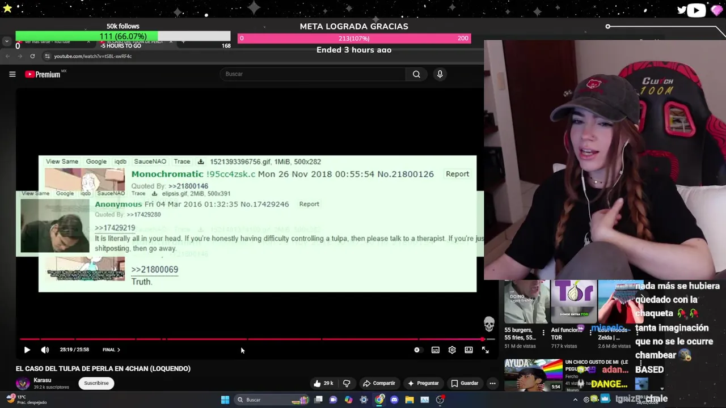Open UN CHICO GUSTO DE MI video

point(533,375)
